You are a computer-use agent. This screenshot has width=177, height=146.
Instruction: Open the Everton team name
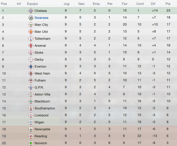click(x=40, y=66)
